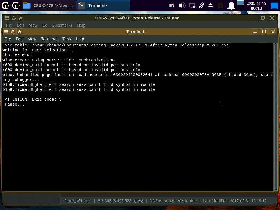Image resolution: width=280 pixels, height=210 pixels.
Task: Click the second launcher logo in the panel
Action: (x=16, y=5)
